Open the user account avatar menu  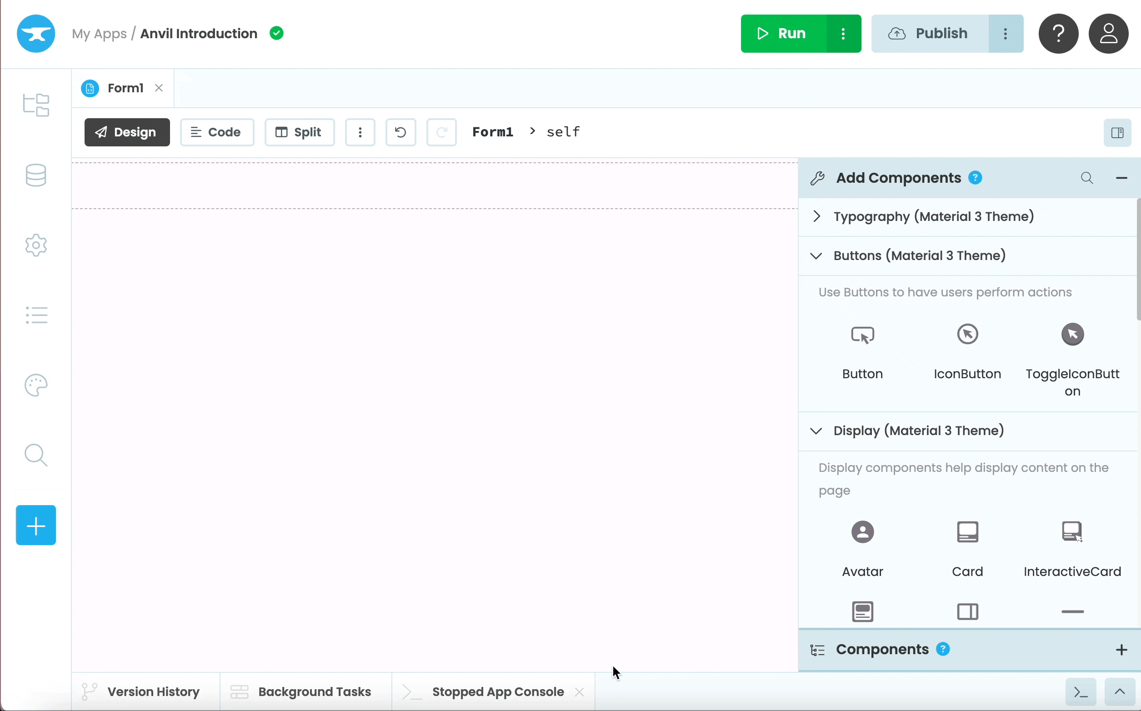point(1109,33)
